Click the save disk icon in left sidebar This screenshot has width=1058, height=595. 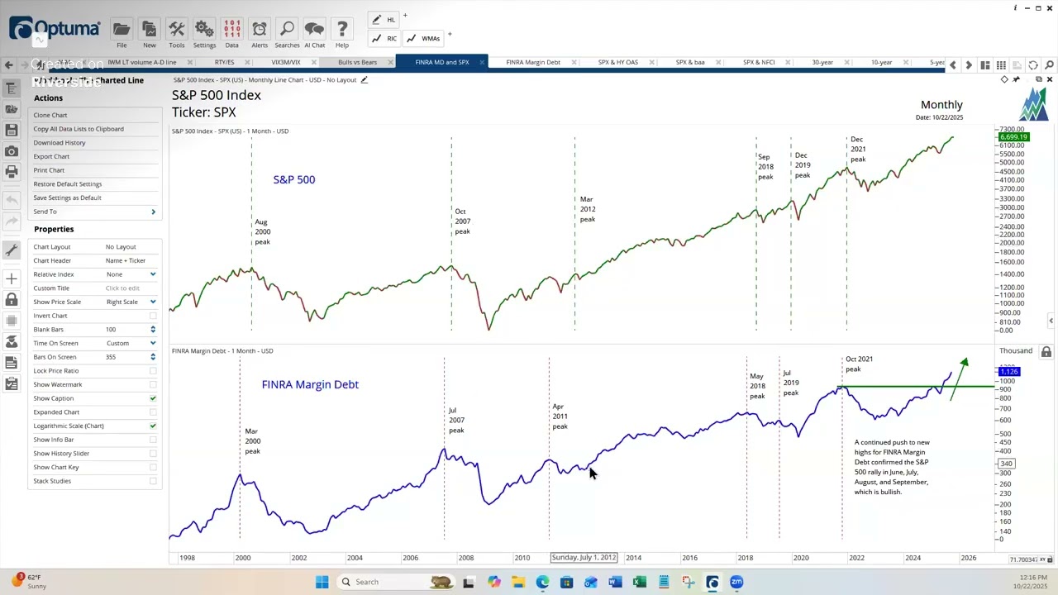tap(12, 130)
